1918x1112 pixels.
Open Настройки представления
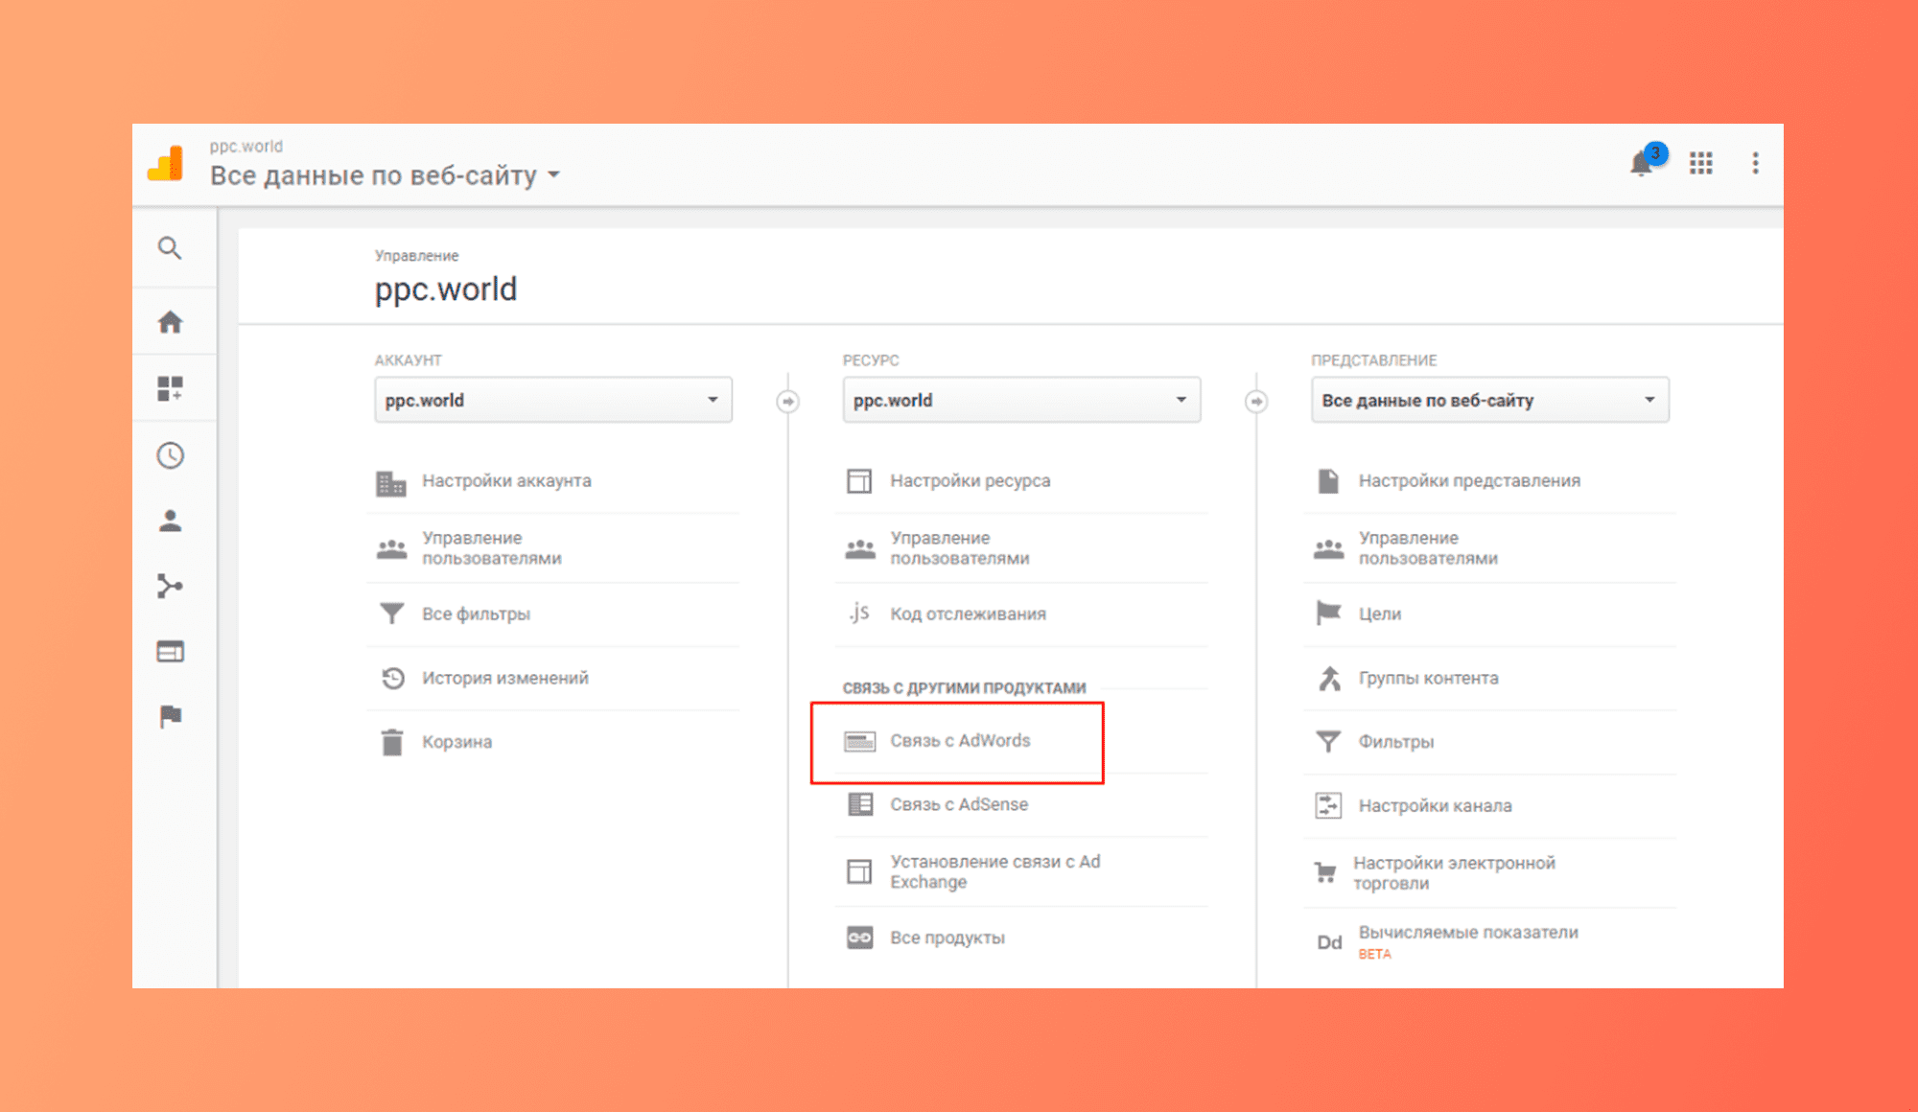click(x=1469, y=481)
